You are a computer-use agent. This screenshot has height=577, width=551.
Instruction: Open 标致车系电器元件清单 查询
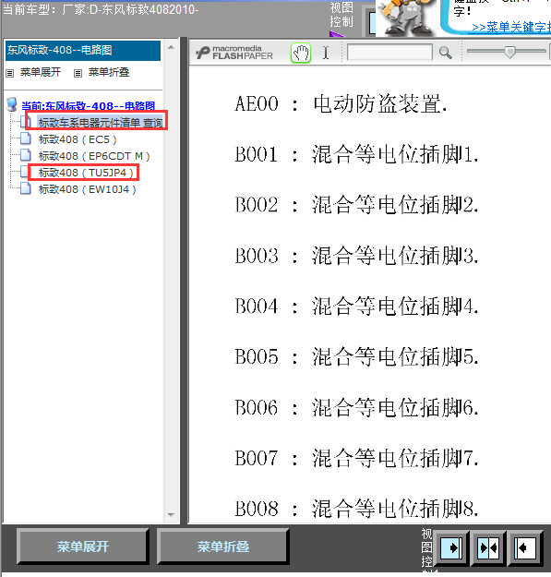101,123
